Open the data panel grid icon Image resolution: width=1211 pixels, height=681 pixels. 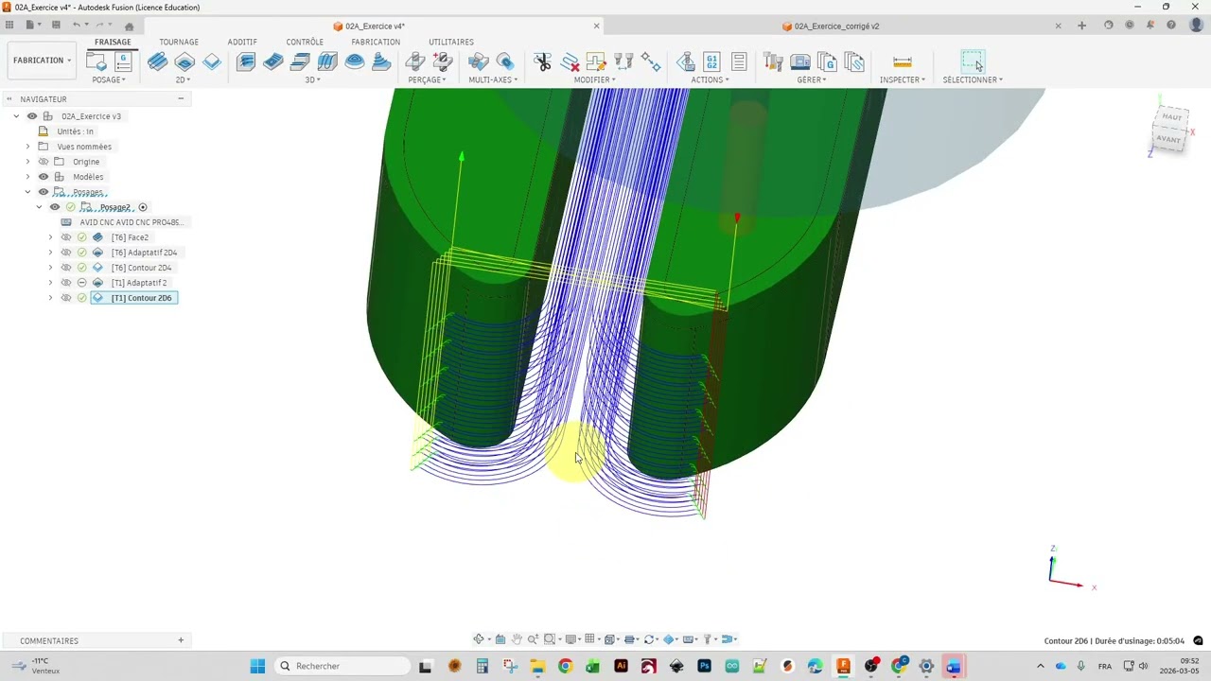tap(9, 25)
